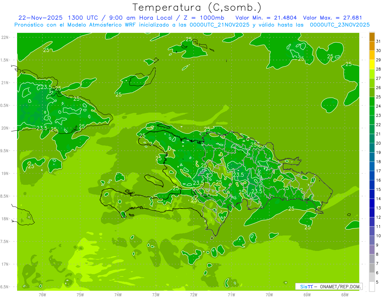Click the "0000UTC_23NOV2025" valid-until time

[340, 25]
